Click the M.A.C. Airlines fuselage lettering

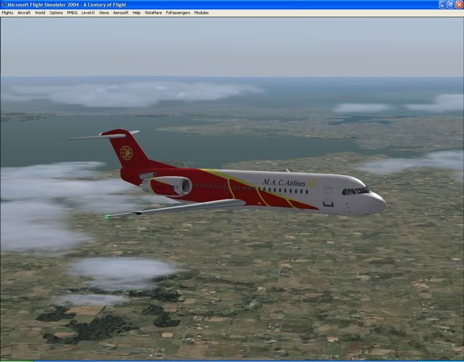pos(284,182)
